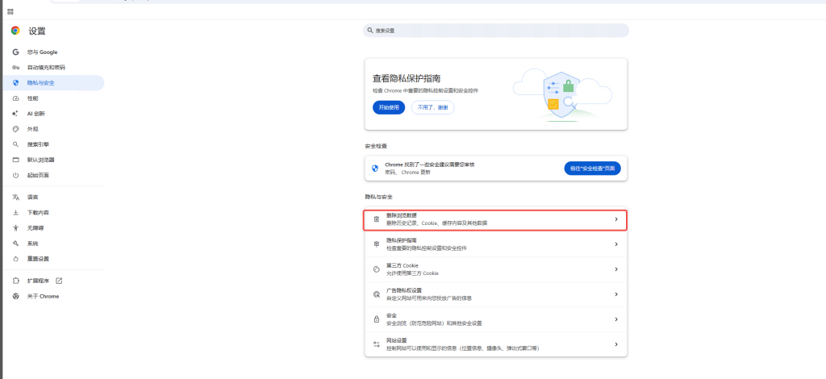
Task: Click the speedometer icon beside 性能
Action: tap(15, 98)
